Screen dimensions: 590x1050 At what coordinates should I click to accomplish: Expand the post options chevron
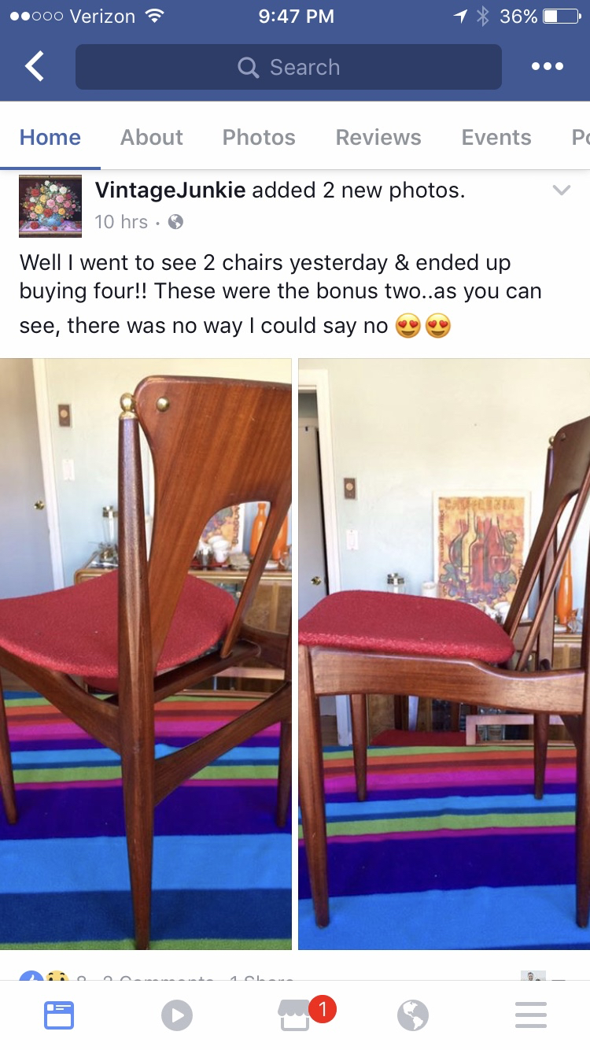coord(561,190)
